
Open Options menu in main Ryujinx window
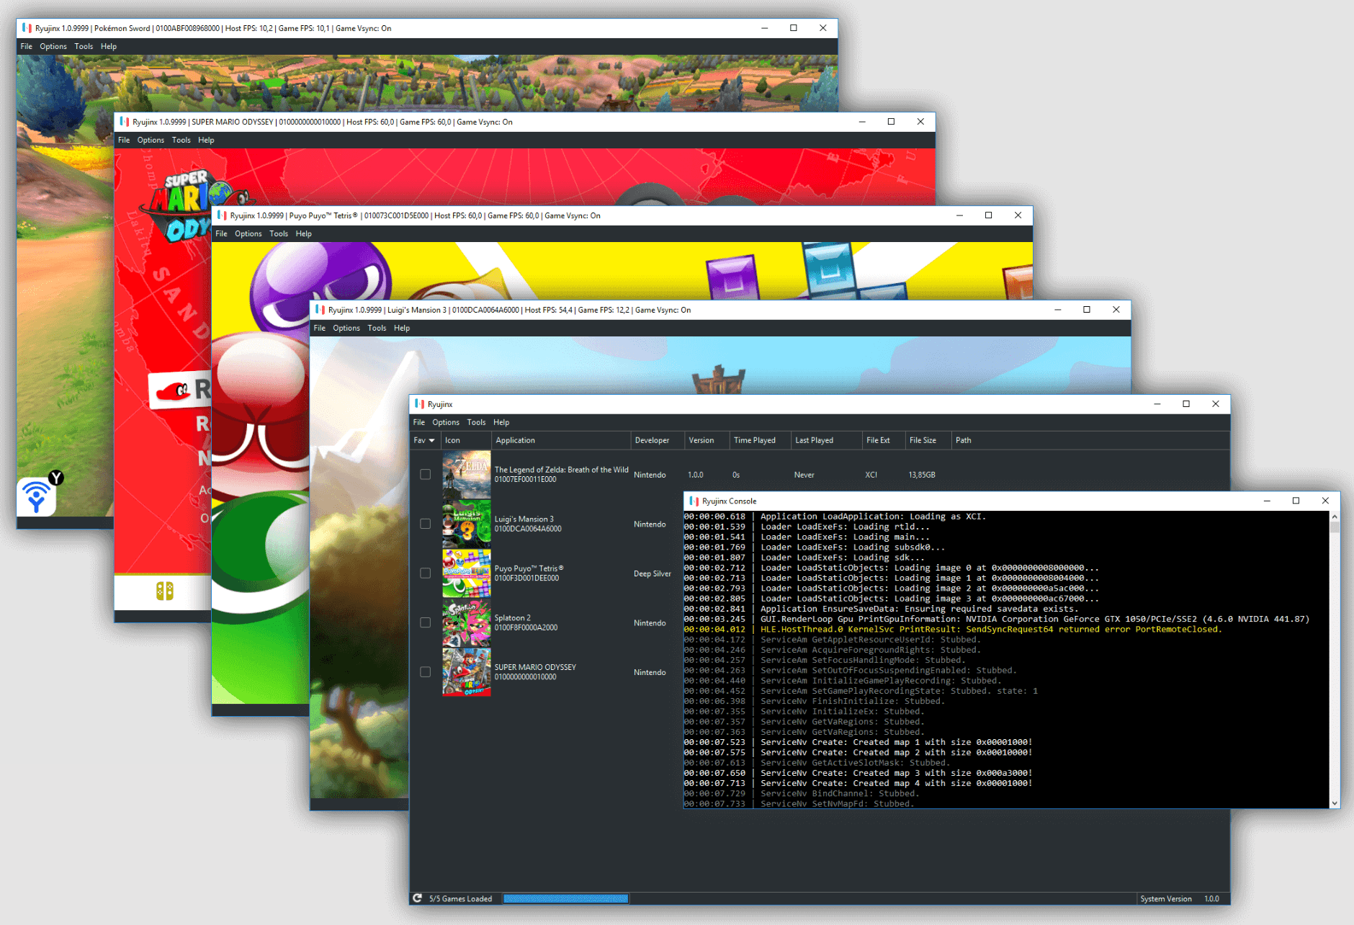(x=446, y=422)
